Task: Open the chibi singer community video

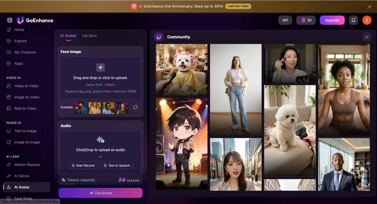Action: click(x=182, y=143)
